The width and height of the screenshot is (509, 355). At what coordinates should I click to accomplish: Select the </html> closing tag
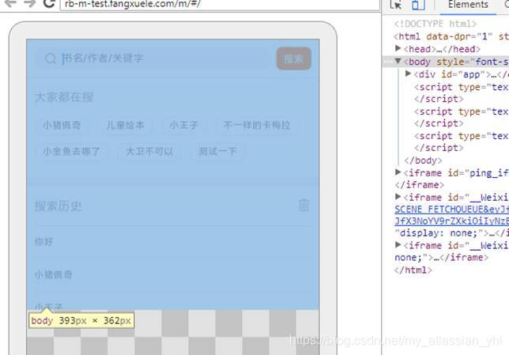pyautogui.click(x=413, y=270)
